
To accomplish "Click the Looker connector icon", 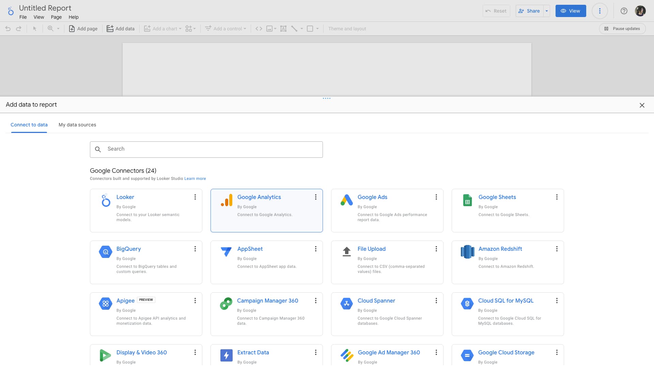I will pyautogui.click(x=106, y=200).
